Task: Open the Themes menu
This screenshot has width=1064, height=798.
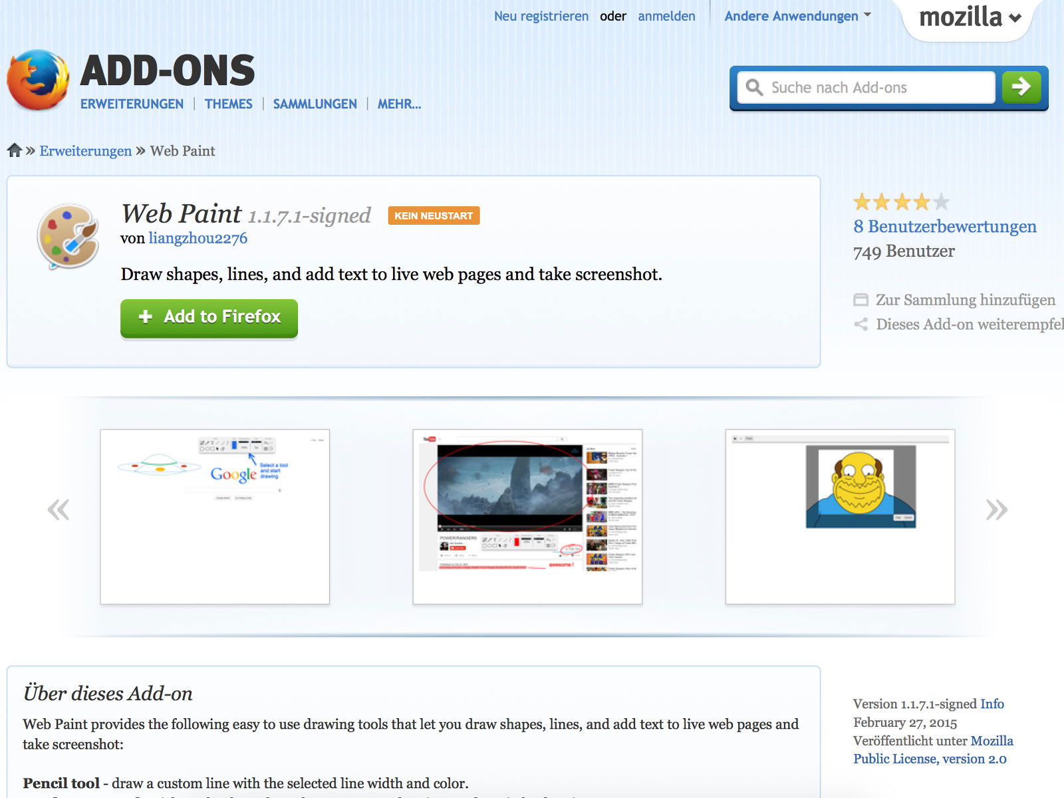Action: [x=228, y=104]
